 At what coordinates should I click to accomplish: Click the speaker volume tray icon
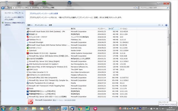pos(163,109)
